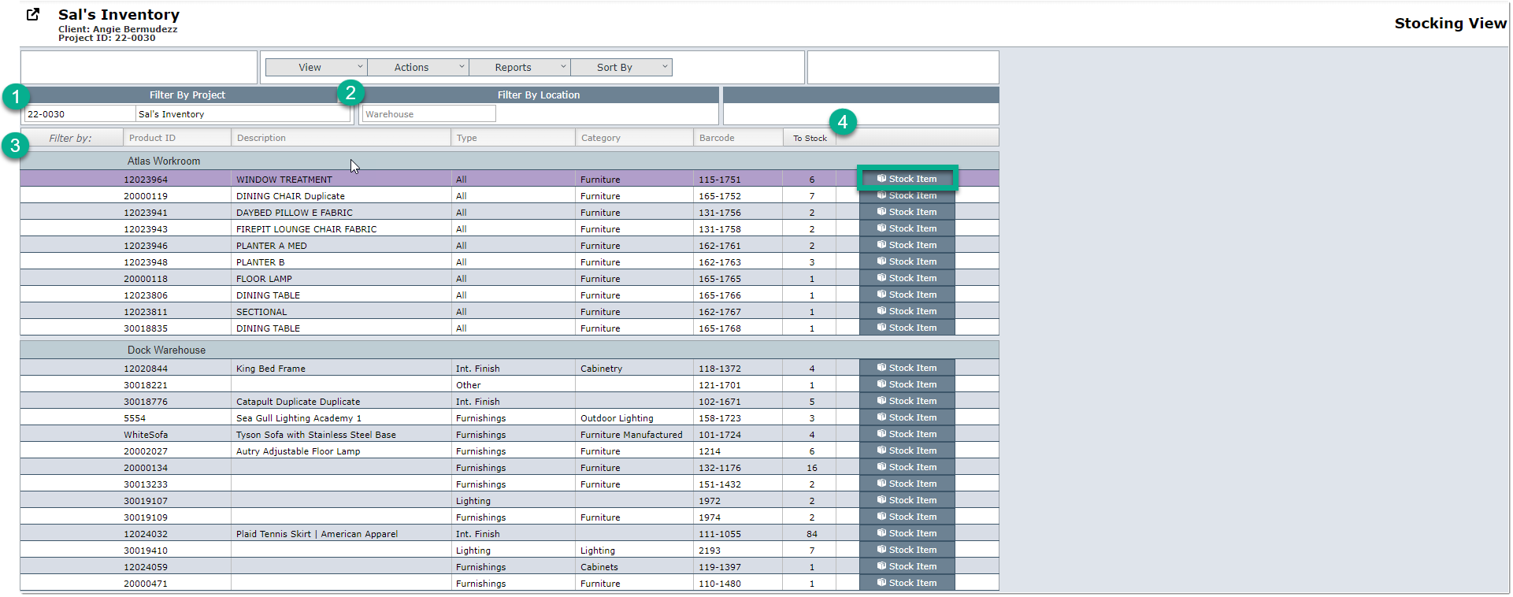
Task: Filter by Barcode field
Action: (738, 138)
